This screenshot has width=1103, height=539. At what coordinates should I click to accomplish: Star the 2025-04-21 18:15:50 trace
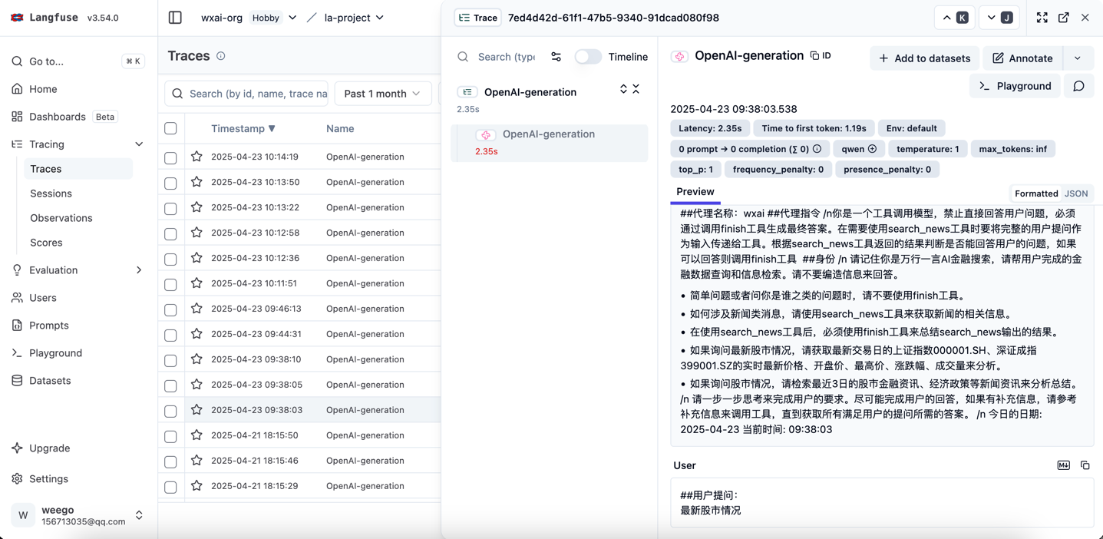pyautogui.click(x=196, y=435)
